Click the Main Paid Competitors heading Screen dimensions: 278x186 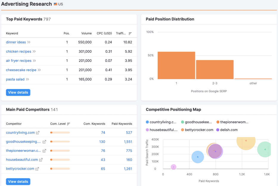pos(28,110)
